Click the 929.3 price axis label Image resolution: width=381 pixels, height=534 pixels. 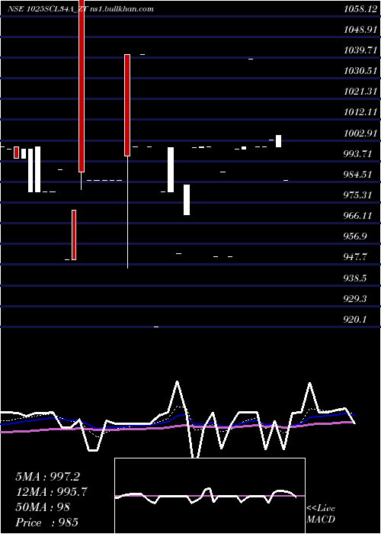[x=355, y=299]
